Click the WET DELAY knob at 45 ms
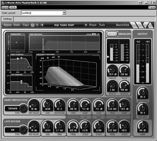 [x=34, y=126]
